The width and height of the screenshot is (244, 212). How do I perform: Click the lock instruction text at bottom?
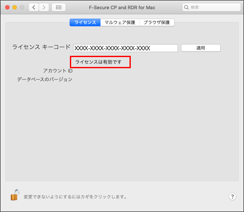pyautogui.click(x=75, y=197)
